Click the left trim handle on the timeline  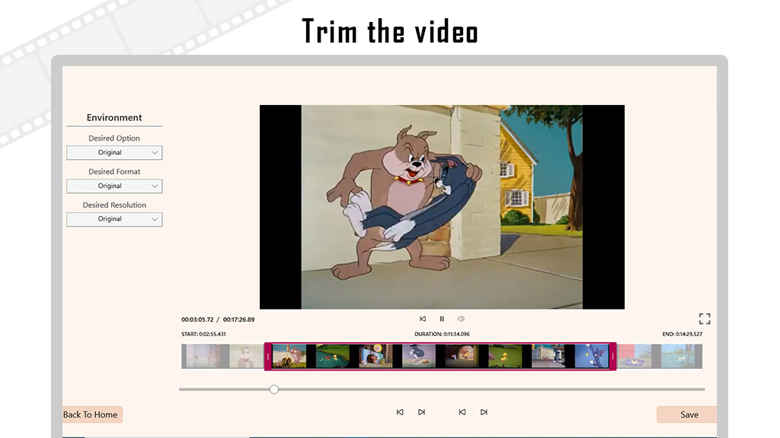pyautogui.click(x=267, y=356)
